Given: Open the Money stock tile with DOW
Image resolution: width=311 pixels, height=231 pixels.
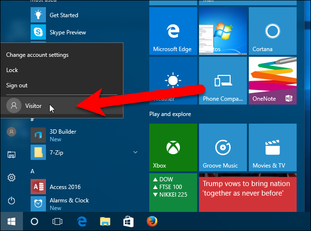Looking at the screenshot, I should 173,192.
